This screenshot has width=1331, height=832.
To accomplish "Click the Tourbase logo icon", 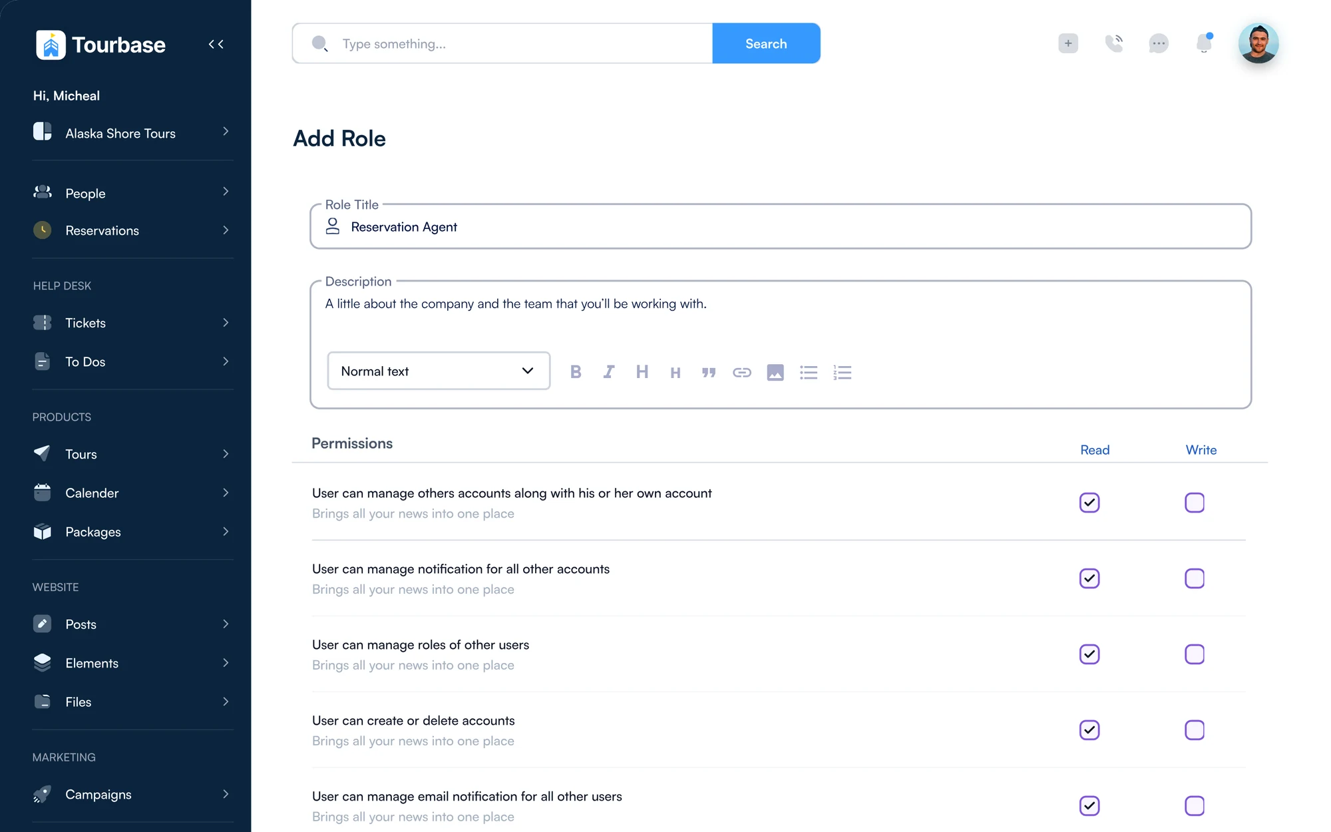I will (51, 45).
